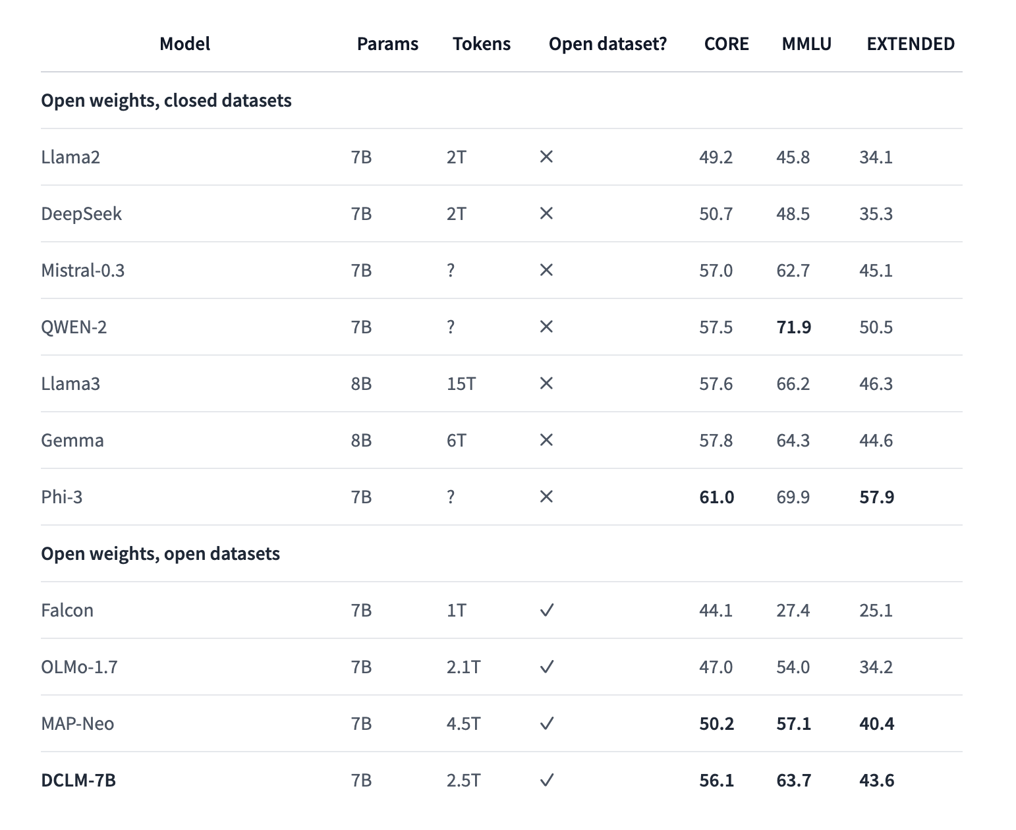Select the MMLU column header
The width and height of the screenshot is (1016, 830).
pyautogui.click(x=806, y=43)
